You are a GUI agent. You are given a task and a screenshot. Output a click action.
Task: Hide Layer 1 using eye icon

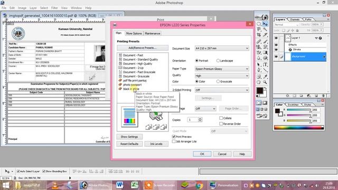[276, 38]
